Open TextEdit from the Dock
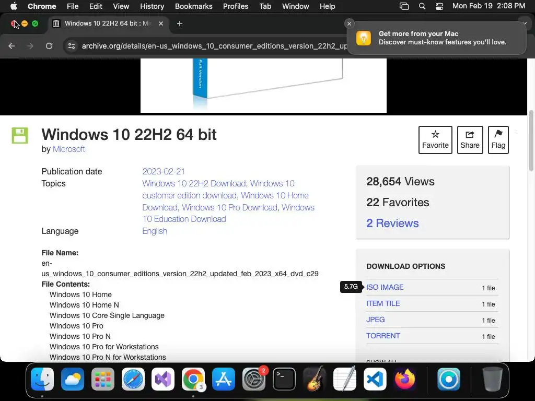 345,379
